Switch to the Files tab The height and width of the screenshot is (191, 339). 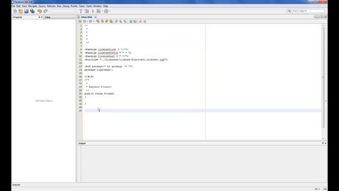point(48,17)
